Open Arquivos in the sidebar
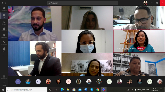The height and width of the screenshot is (92, 165). (x=4, y=49)
